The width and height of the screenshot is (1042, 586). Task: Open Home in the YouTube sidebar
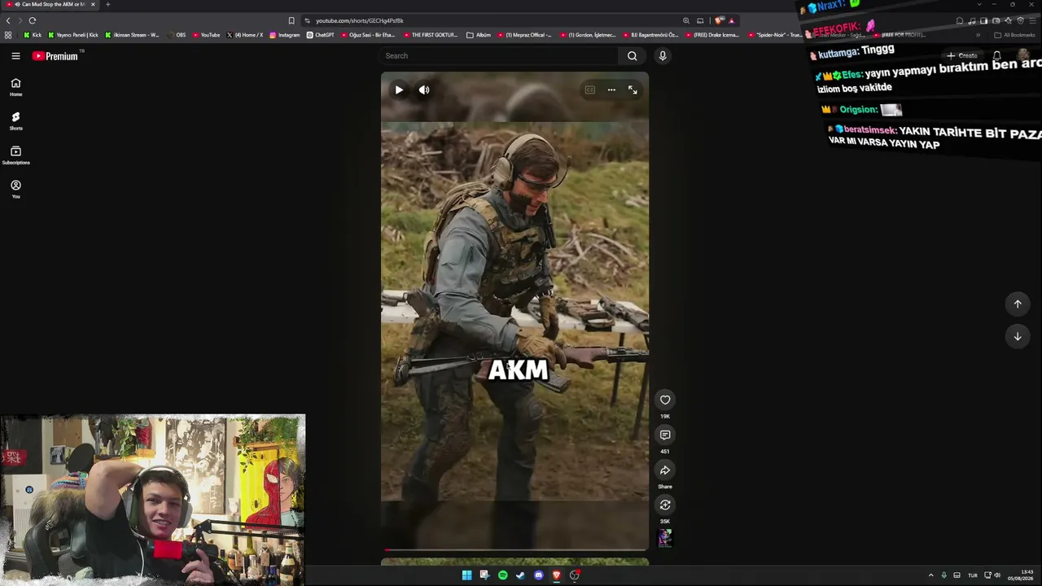click(15, 87)
